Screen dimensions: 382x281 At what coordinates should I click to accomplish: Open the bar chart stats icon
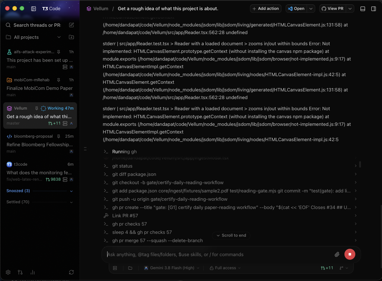coord(32,272)
